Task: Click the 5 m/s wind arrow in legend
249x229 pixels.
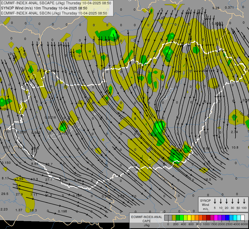Action: 215,201
